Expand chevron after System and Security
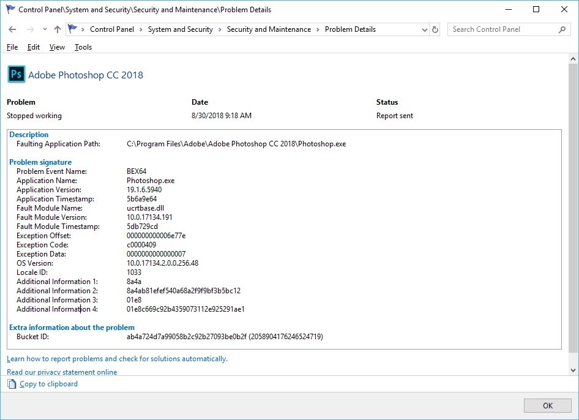This screenshot has width=579, height=420. pyautogui.click(x=220, y=29)
